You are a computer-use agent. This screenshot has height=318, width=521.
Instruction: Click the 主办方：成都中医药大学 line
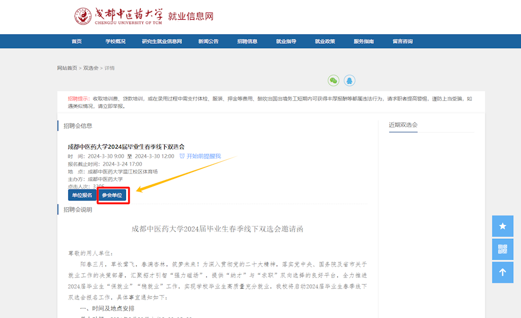click(95, 179)
